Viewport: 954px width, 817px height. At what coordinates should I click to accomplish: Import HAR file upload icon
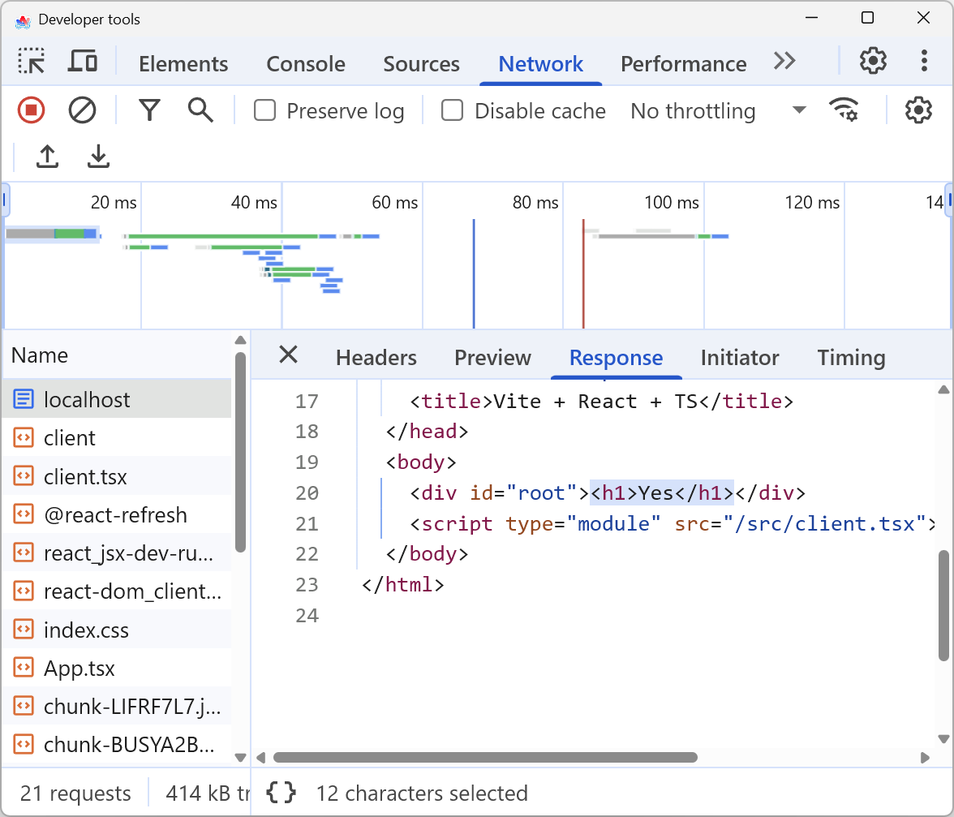coord(47,157)
